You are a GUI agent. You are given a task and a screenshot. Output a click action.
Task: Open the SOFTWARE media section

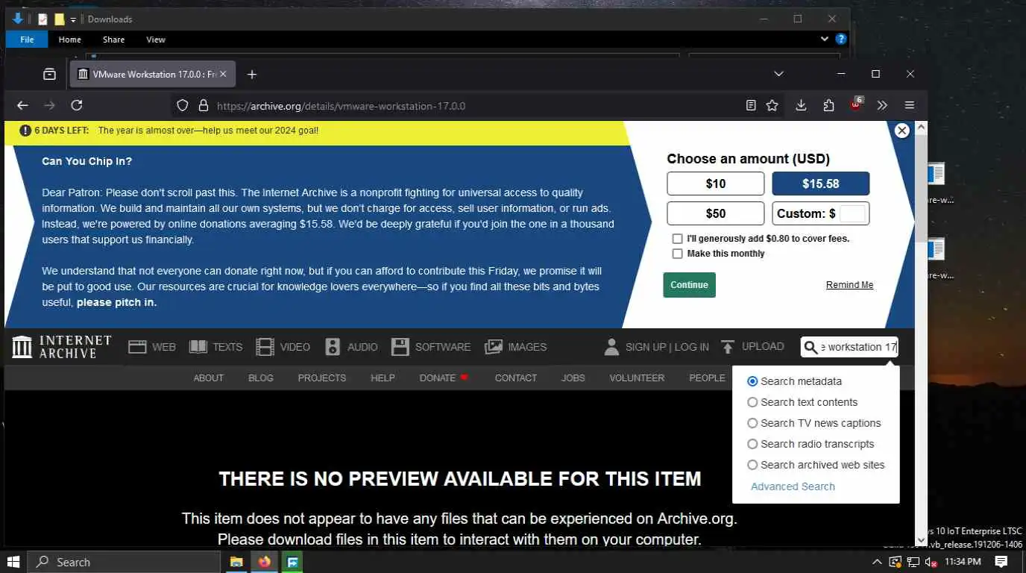431,347
